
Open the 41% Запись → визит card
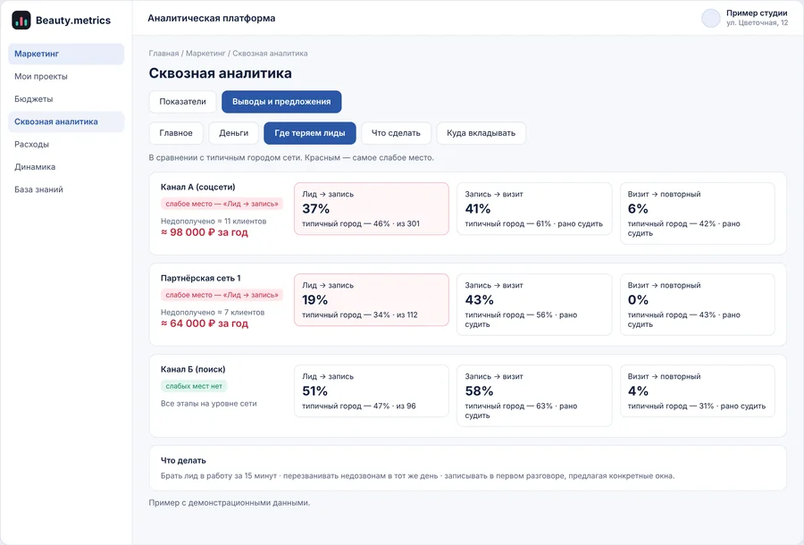tap(534, 209)
